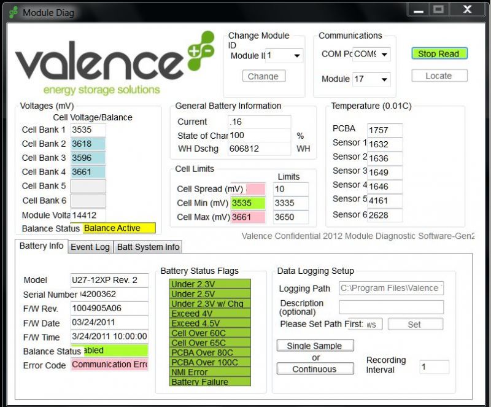The height and width of the screenshot is (407, 491).
Task: Close the Module Diag window
Action: (x=467, y=10)
